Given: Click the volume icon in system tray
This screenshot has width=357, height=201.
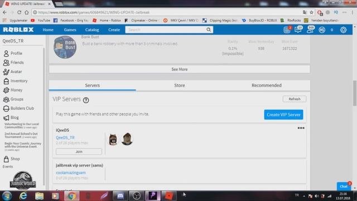Looking at the screenshot, I should click(317, 196).
